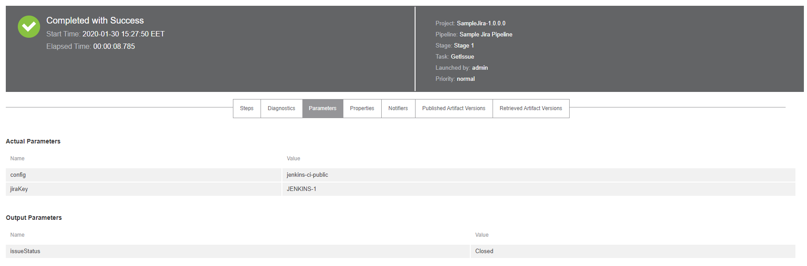Viewport: 807px width, 266px height.
Task: Click the Stage 1 value
Action: click(464, 45)
